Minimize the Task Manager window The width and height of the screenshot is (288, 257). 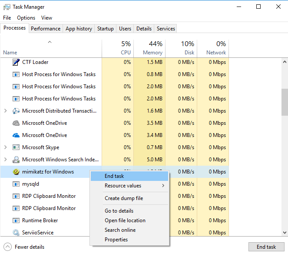pos(239,7)
